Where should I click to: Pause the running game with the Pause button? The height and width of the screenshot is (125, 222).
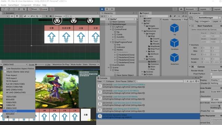tap(107, 9)
